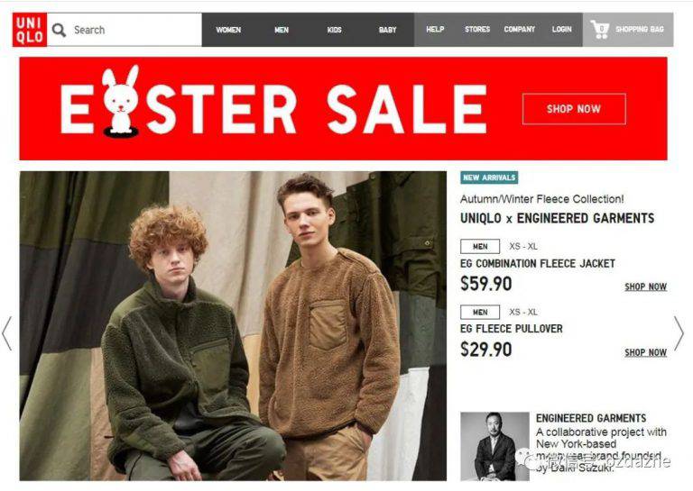Screen dimensions: 693x491
Task: Click LOGIN in the header
Action: point(562,29)
